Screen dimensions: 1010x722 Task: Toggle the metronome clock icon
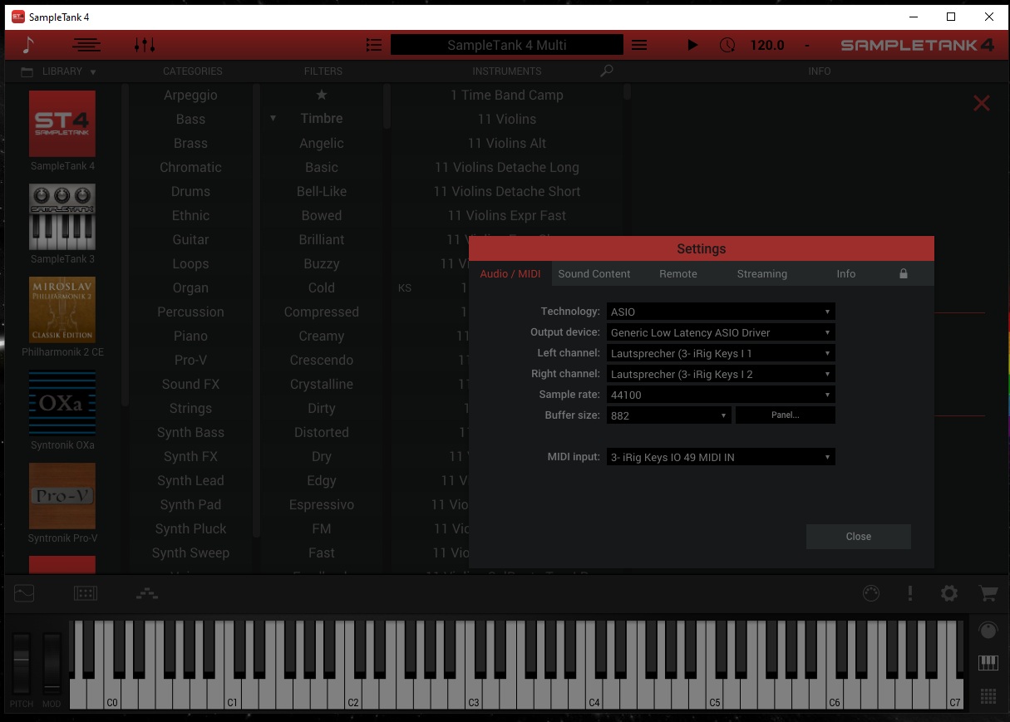[x=727, y=45]
